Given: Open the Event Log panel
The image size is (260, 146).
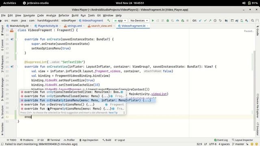Looking at the screenshot, I should tap(221, 140).
